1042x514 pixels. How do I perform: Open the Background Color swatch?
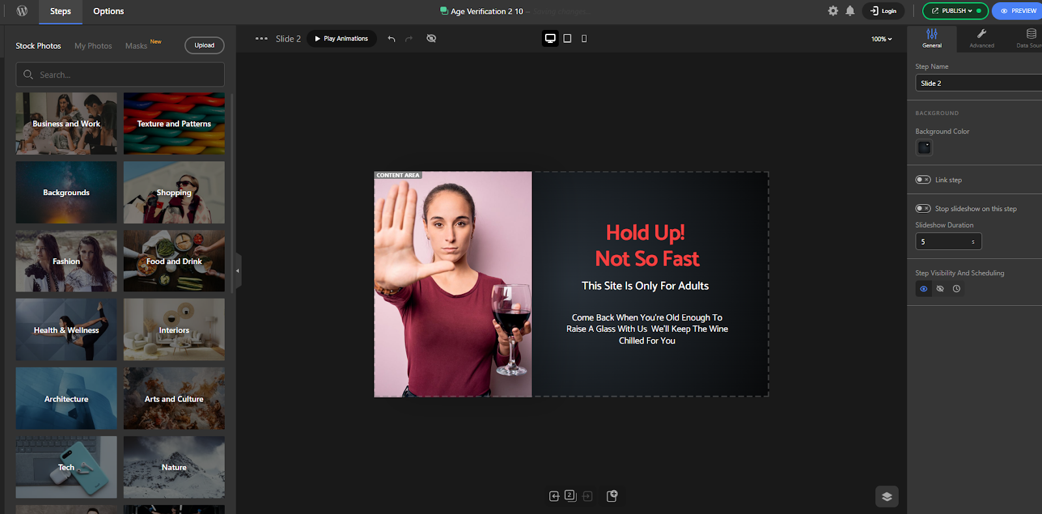[924, 148]
